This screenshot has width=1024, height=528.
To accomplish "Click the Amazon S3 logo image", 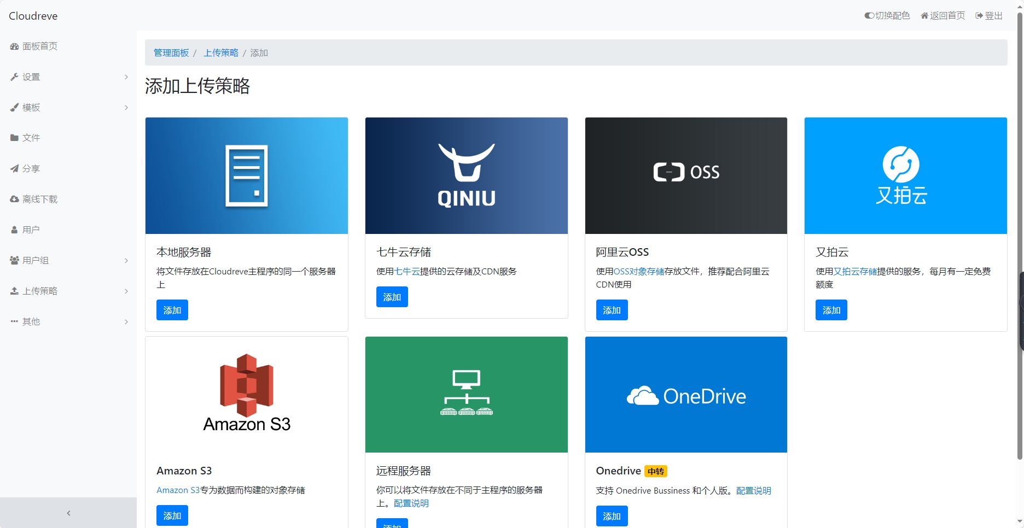I will (x=247, y=395).
